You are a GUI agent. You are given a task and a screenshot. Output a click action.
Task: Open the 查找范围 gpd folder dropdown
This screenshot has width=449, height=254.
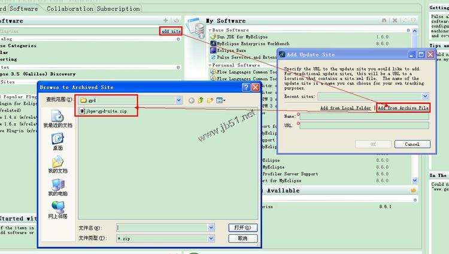click(178, 100)
